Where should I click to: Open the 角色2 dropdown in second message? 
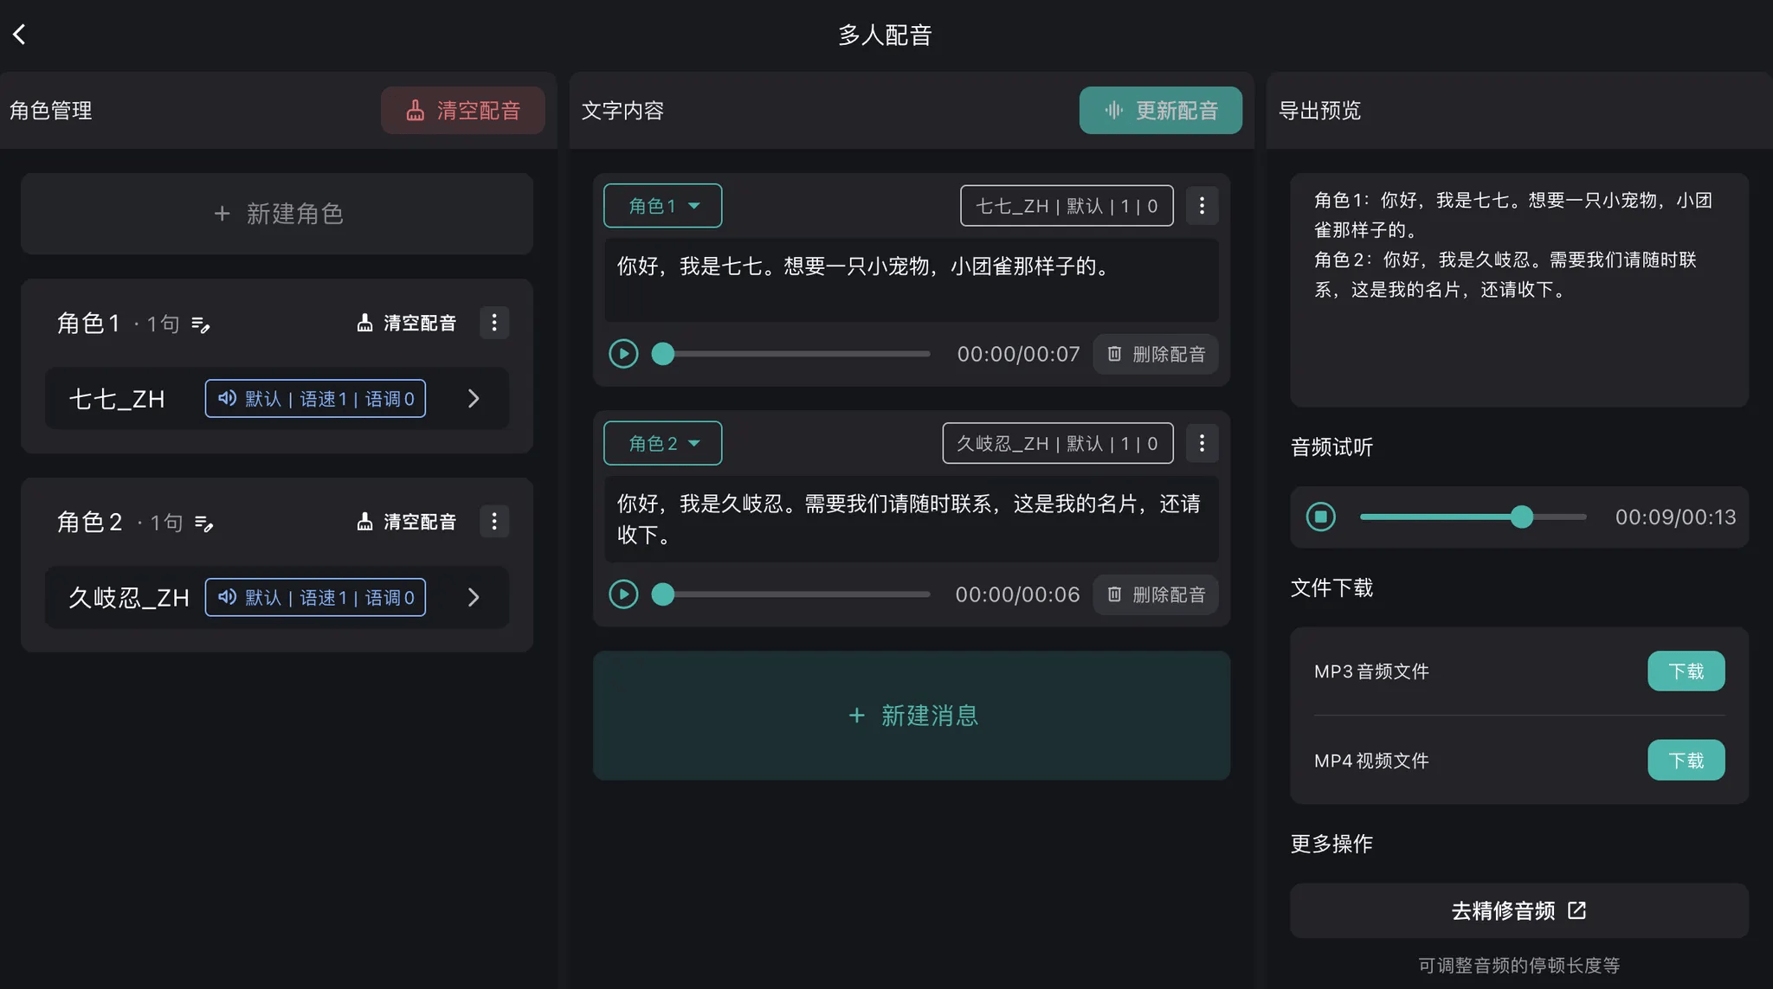[663, 444]
